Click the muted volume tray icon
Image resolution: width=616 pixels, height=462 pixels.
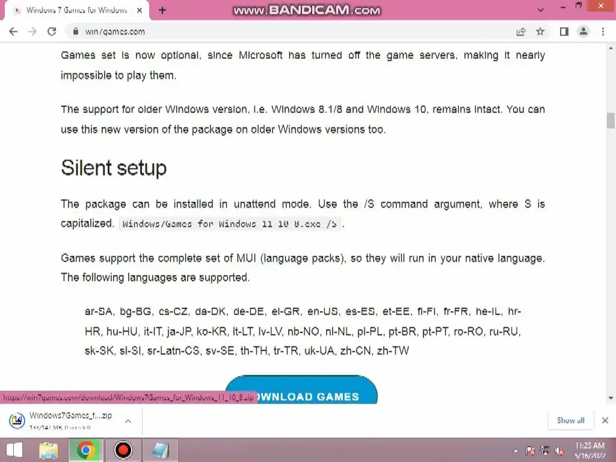point(559,451)
